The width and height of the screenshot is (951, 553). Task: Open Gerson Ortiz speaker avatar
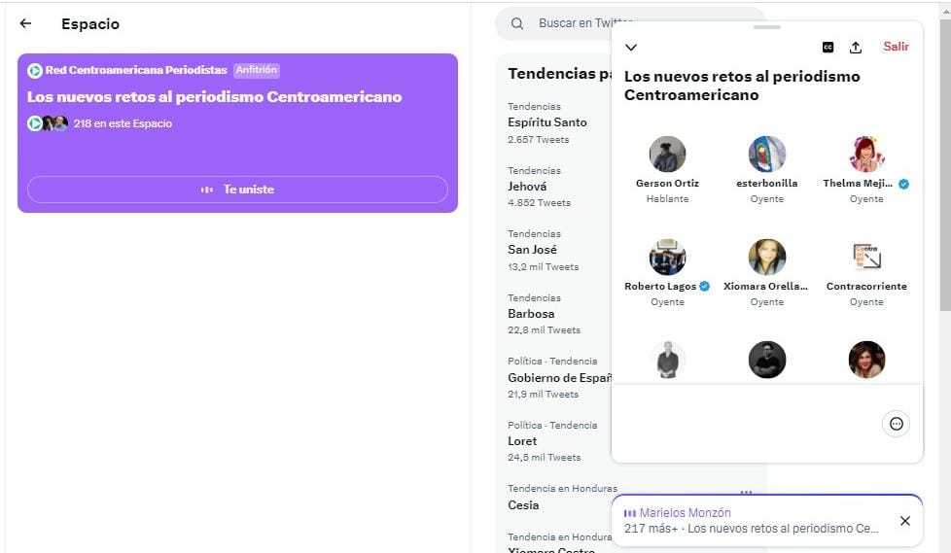point(667,154)
